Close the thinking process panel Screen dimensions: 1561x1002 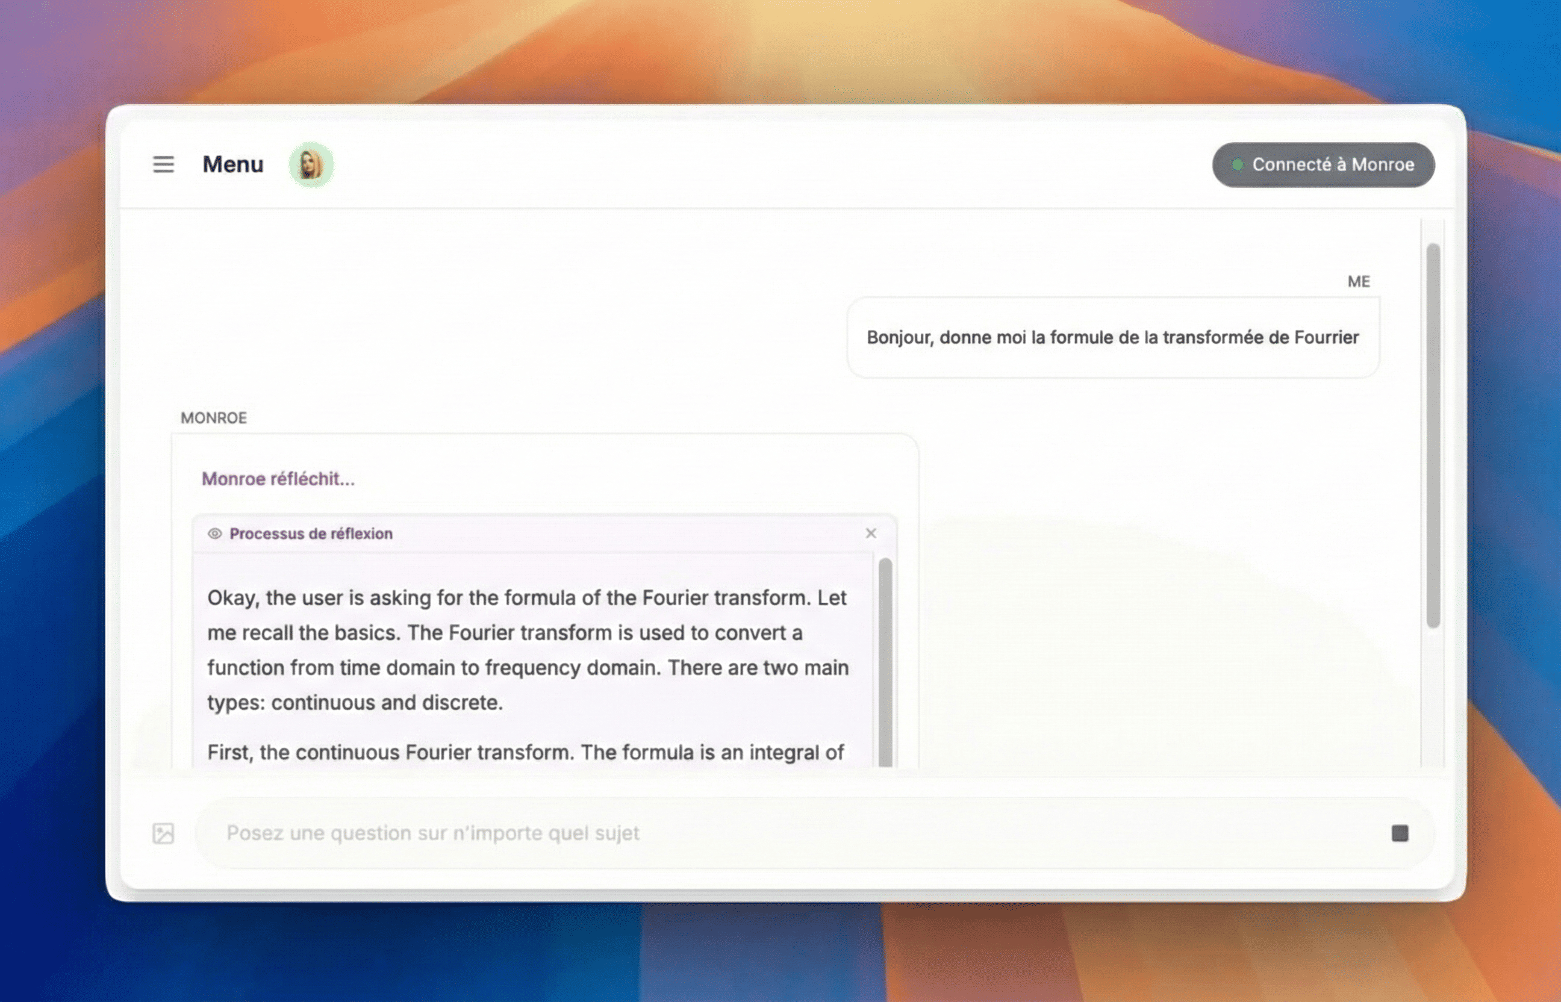pyautogui.click(x=871, y=534)
